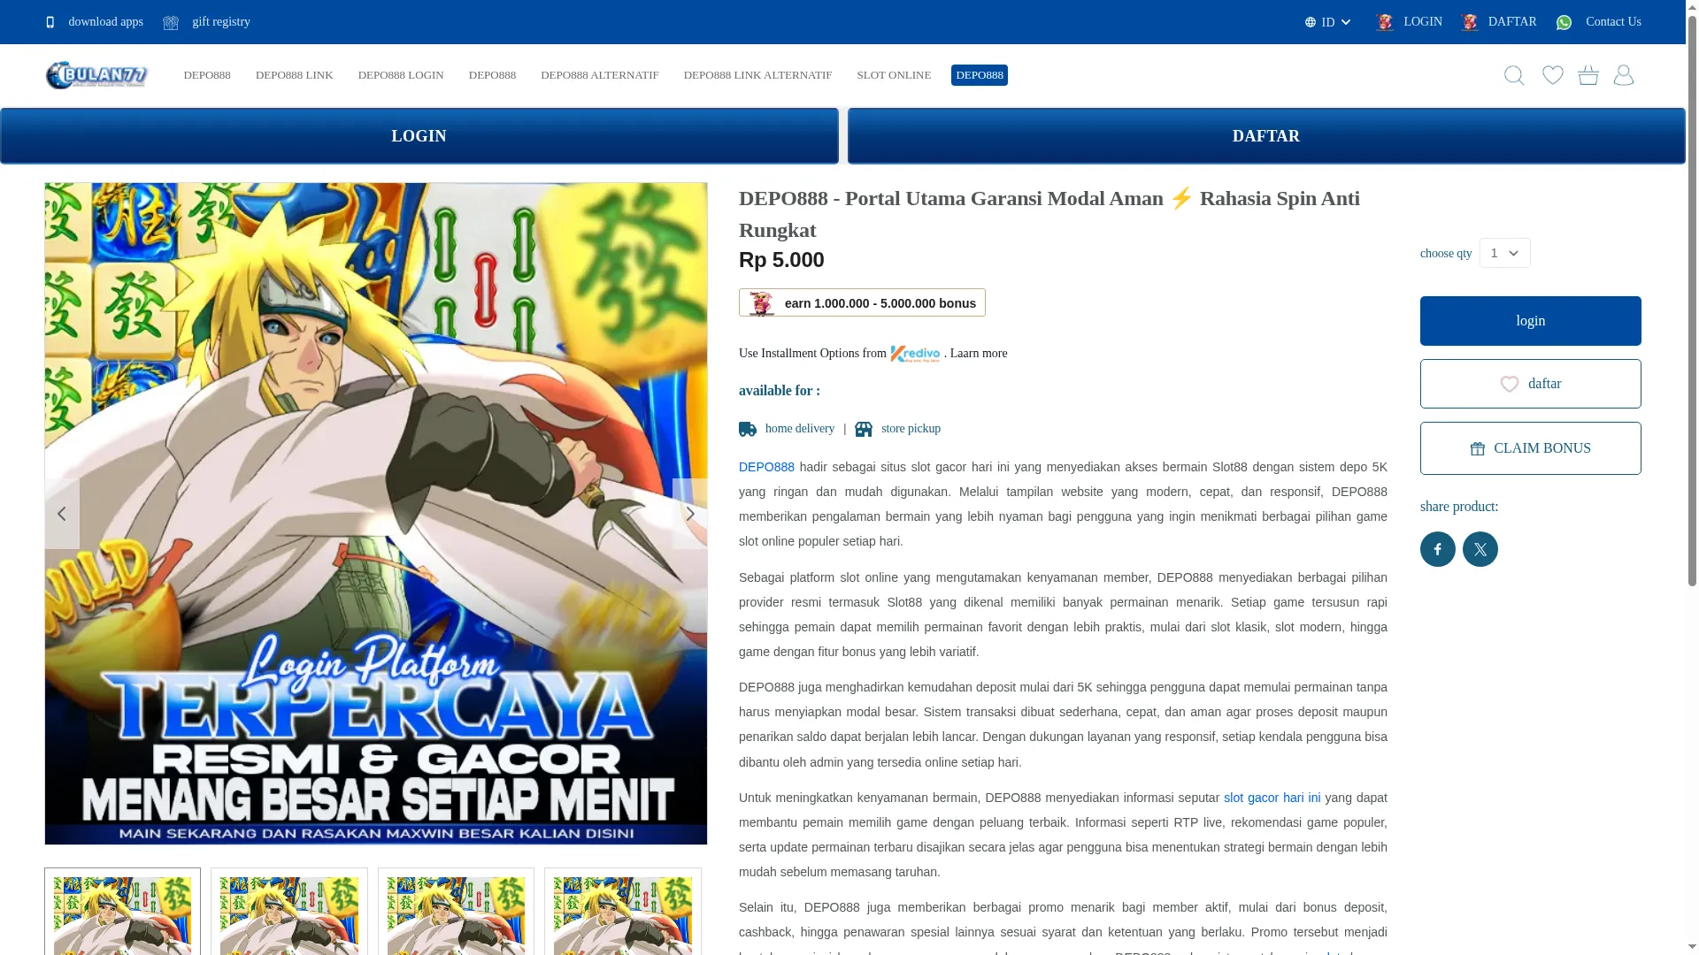
Task: Click the WhatsApp Contact Us icon
Action: pyautogui.click(x=1564, y=22)
